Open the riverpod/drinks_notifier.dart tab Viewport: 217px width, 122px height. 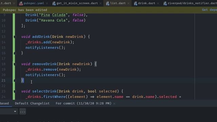(192, 3)
